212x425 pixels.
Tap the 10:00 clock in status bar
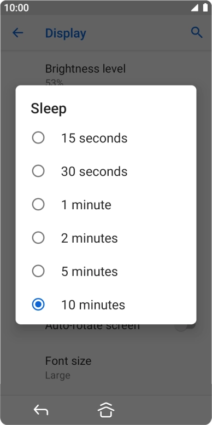[x=16, y=8]
